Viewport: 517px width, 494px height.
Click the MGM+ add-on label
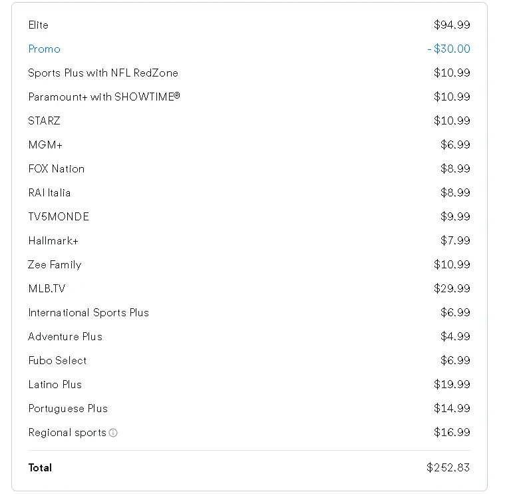(45, 145)
